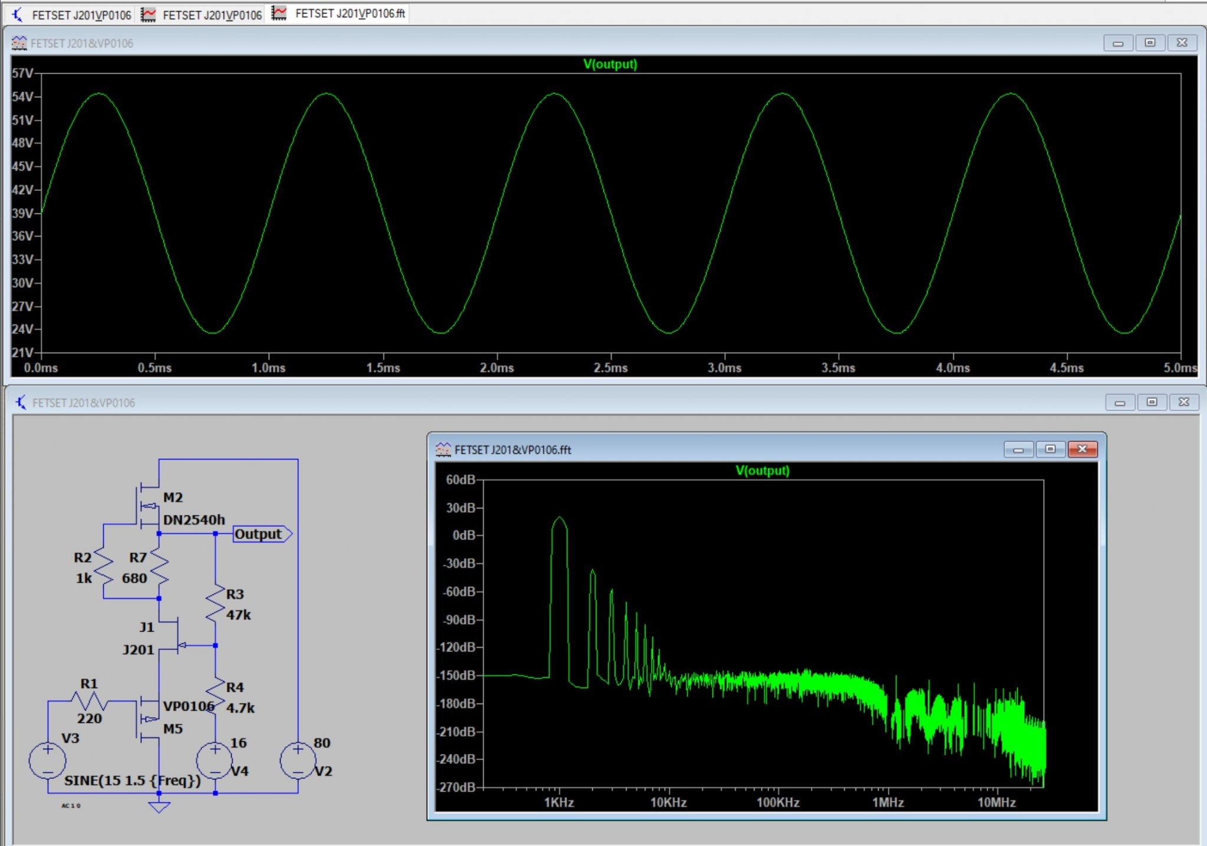Select the J1 J201 JFET symbol

tap(170, 635)
